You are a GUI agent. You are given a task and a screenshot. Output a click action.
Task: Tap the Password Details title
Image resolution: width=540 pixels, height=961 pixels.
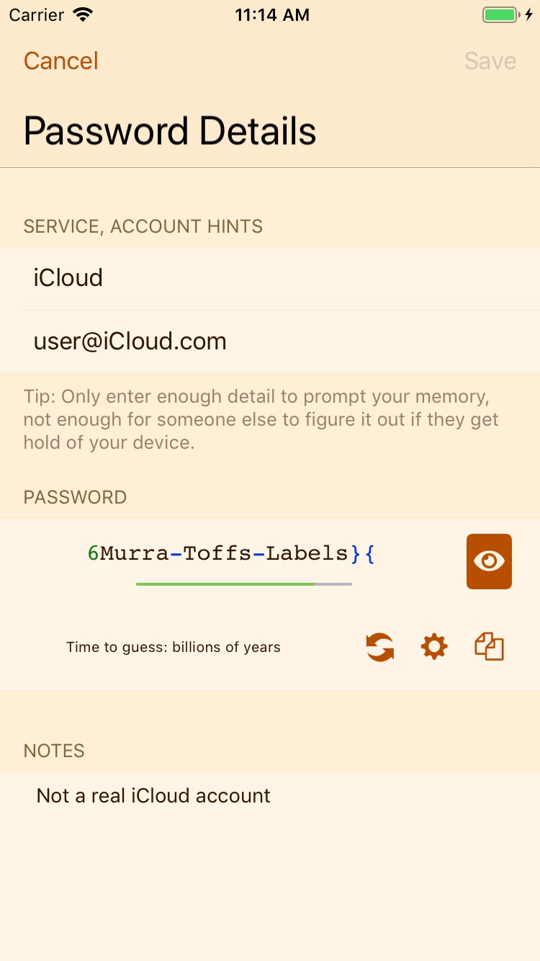coord(170,131)
